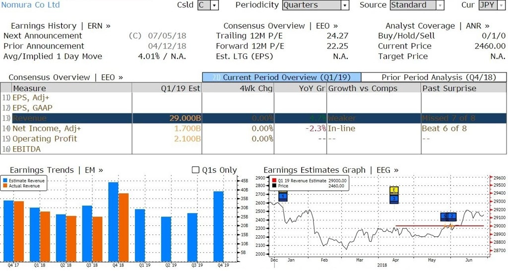
Task: Open the Csld dropdown arrow
Action: click(214, 5)
